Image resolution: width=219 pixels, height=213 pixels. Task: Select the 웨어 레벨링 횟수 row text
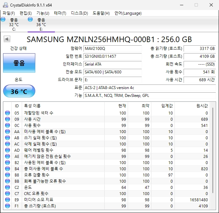coord(39,150)
